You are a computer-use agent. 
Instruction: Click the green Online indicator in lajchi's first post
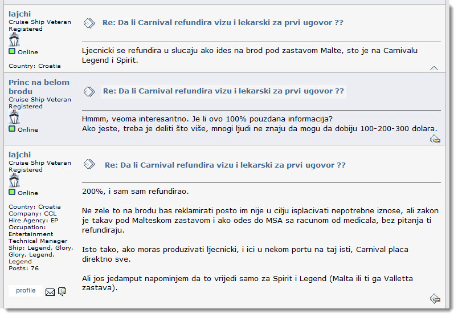(x=12, y=51)
